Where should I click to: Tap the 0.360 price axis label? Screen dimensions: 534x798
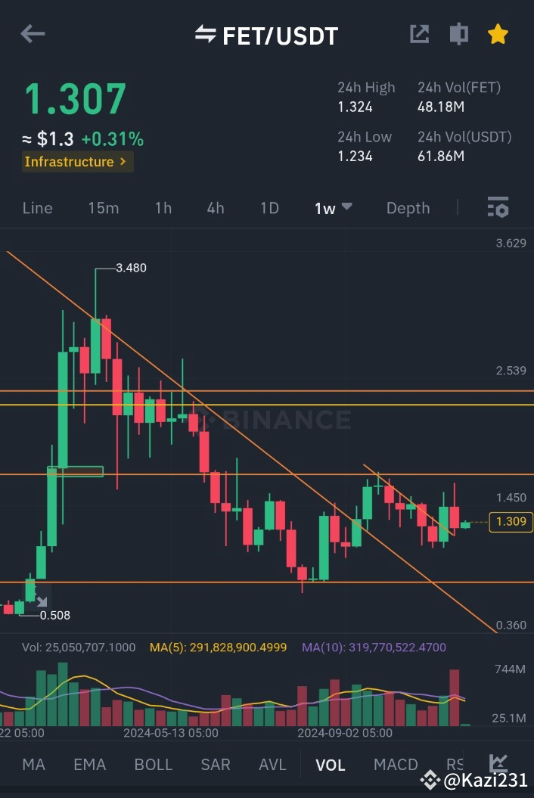pyautogui.click(x=511, y=625)
